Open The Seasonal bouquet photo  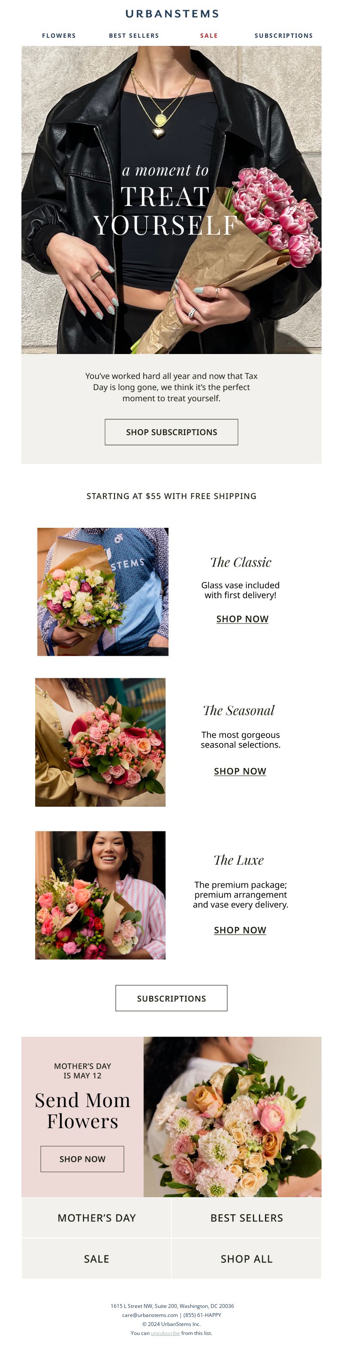(x=100, y=742)
